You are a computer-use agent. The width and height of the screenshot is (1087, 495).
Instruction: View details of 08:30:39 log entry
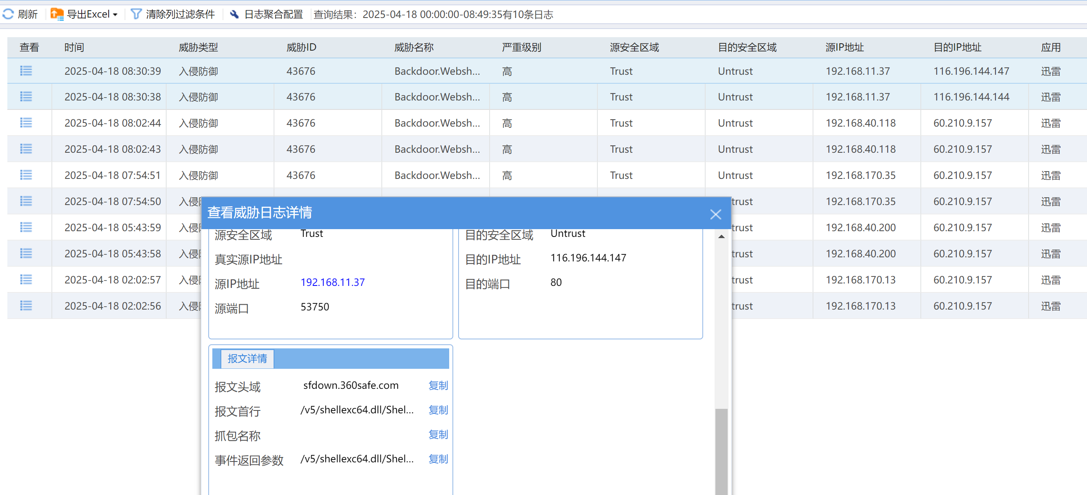click(26, 71)
